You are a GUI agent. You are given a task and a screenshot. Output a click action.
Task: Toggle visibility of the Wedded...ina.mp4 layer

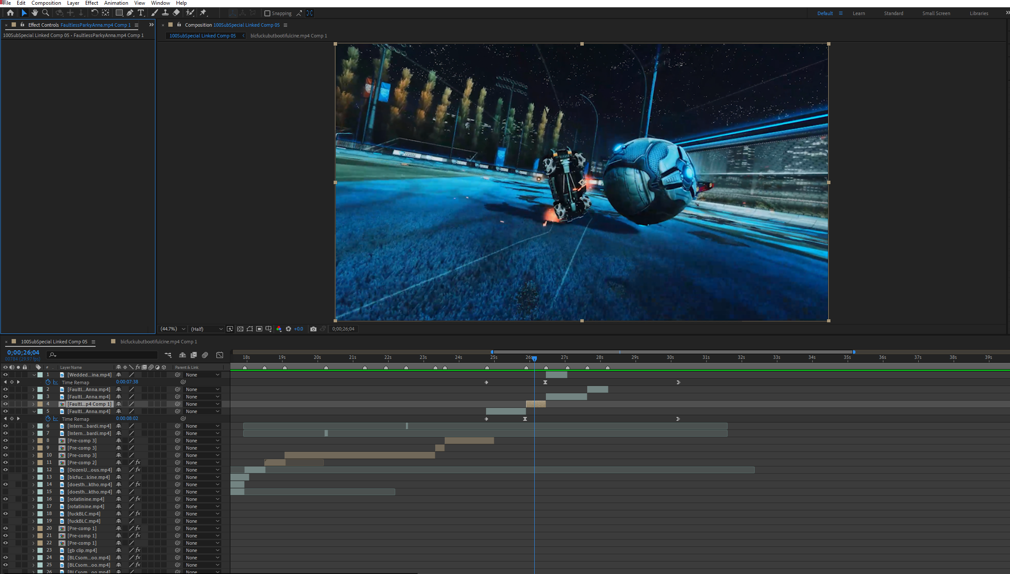(6, 374)
